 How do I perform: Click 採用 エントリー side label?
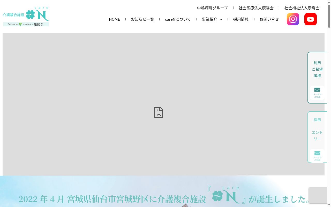[x=317, y=129]
